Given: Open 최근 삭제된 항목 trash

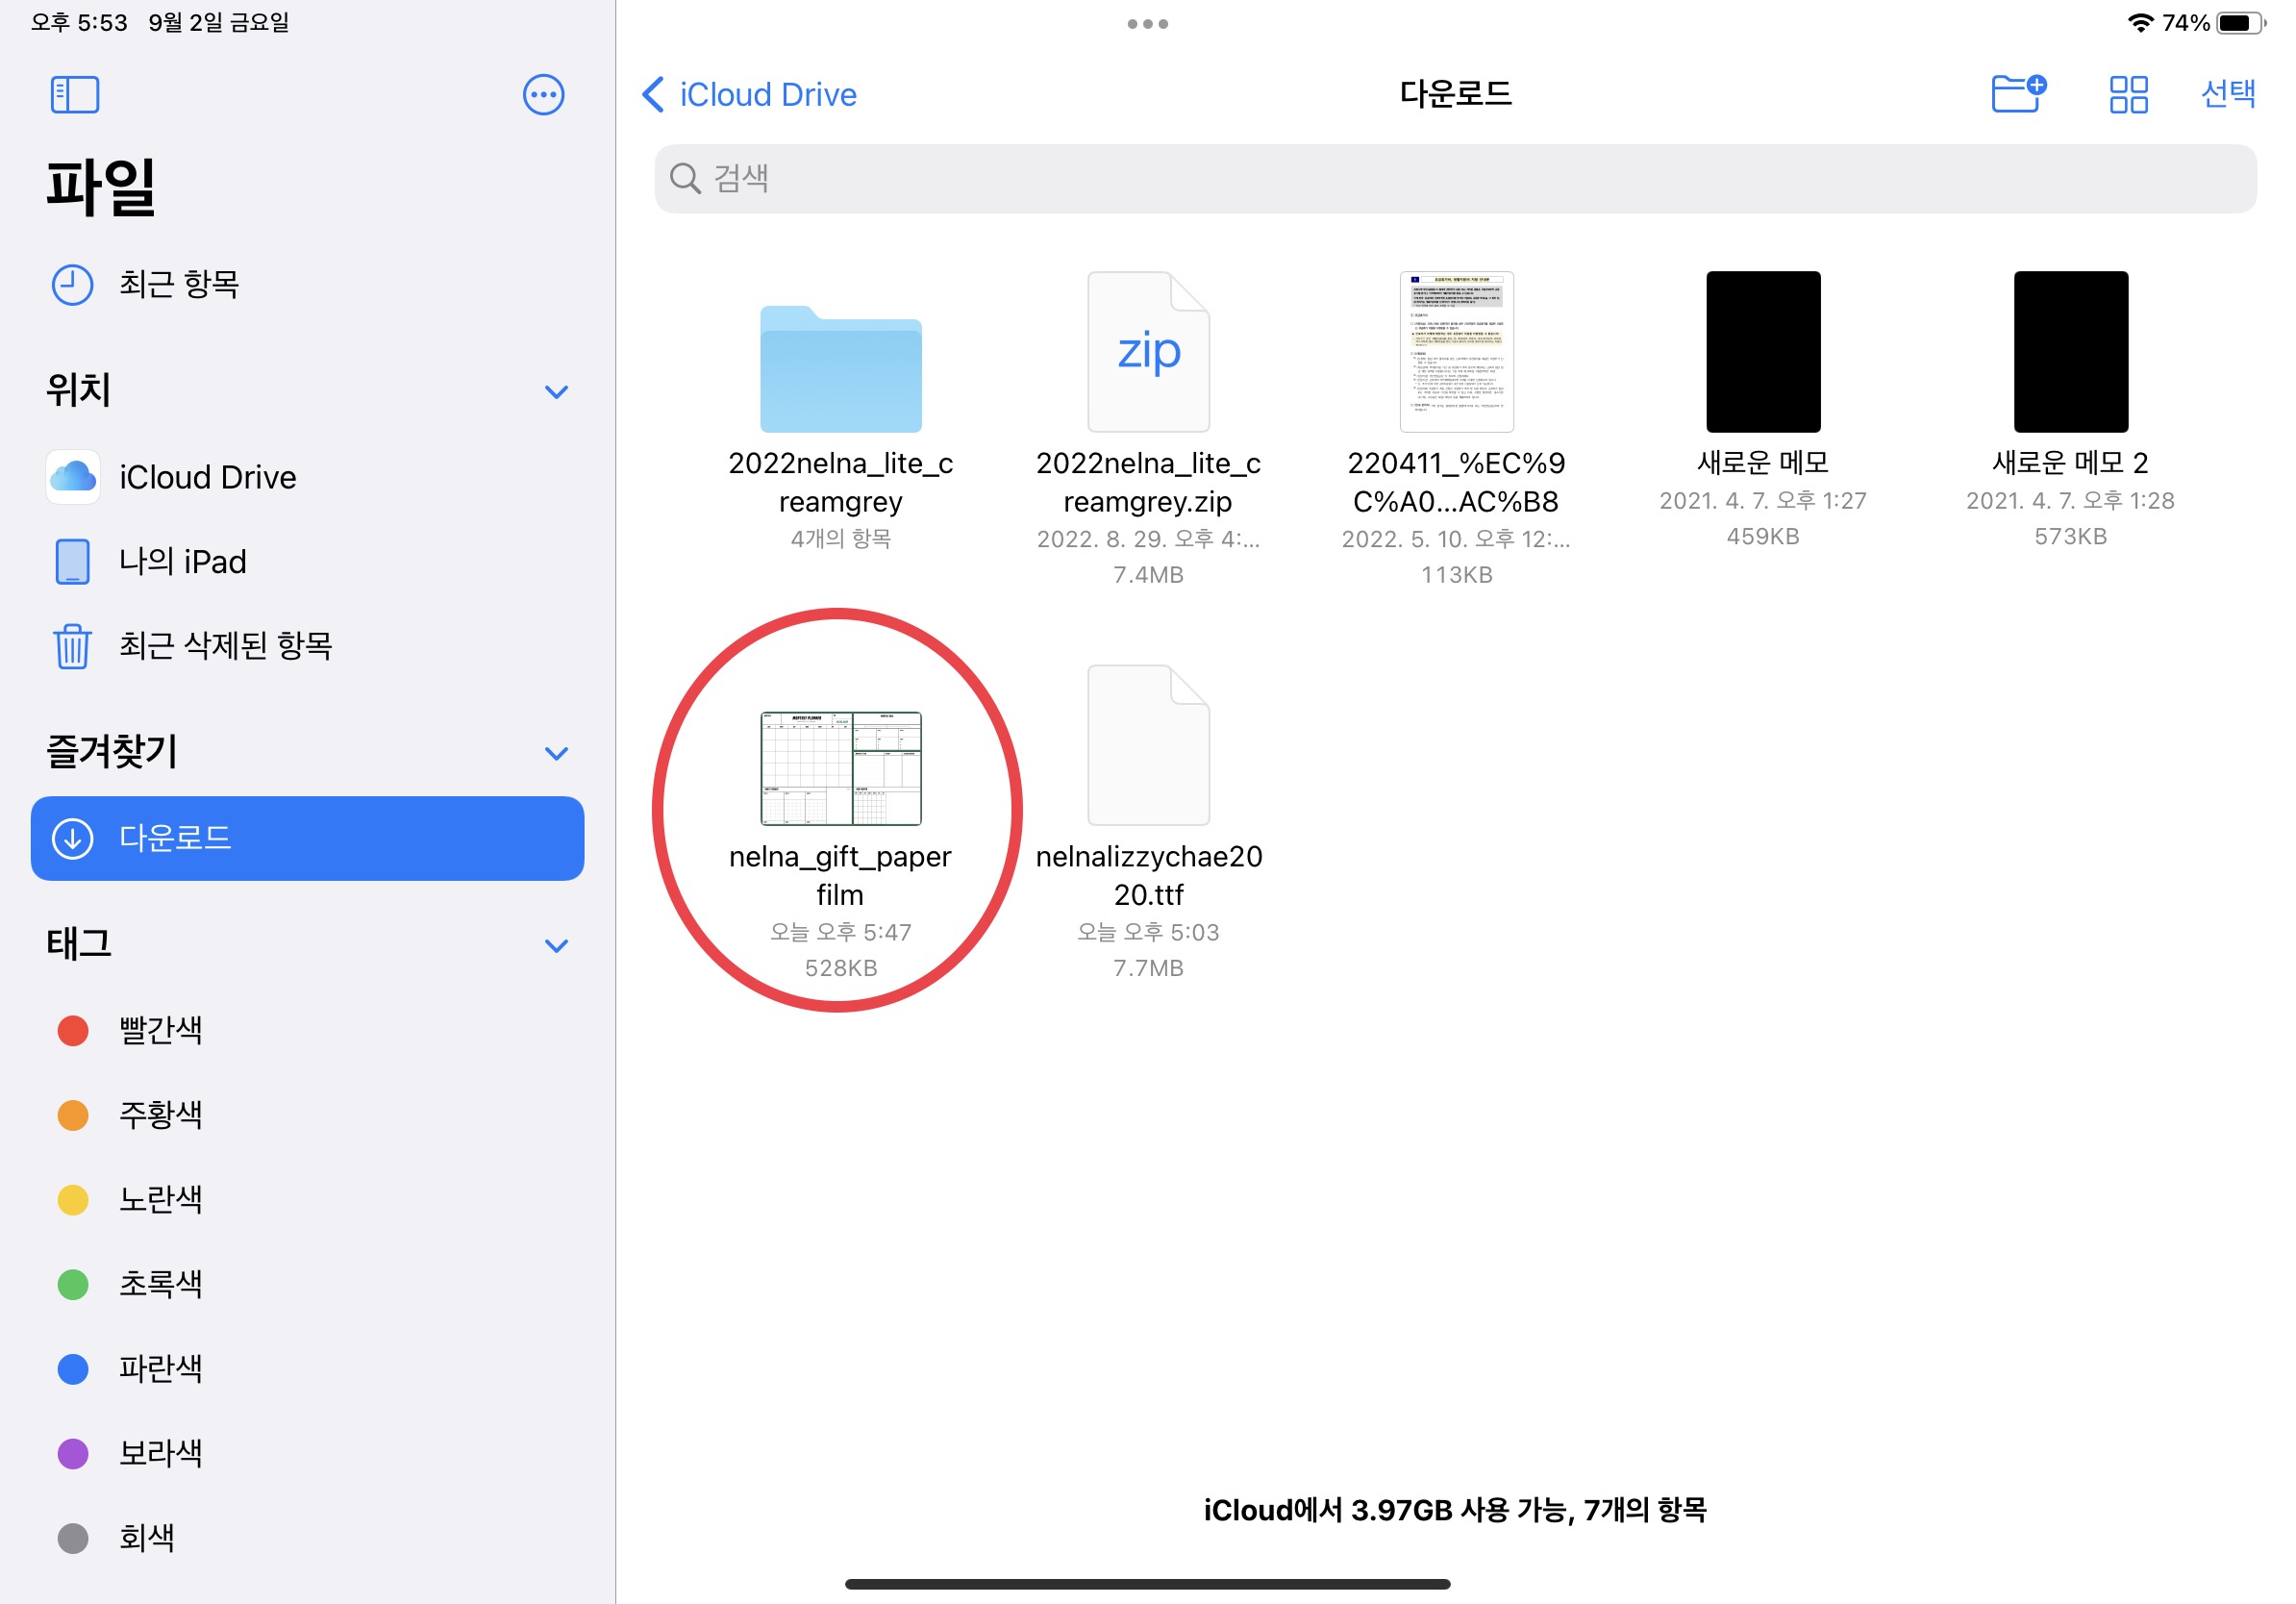Looking at the screenshot, I should pos(225,645).
